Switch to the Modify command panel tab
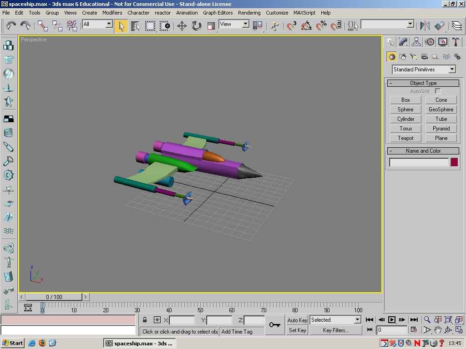 click(403, 42)
